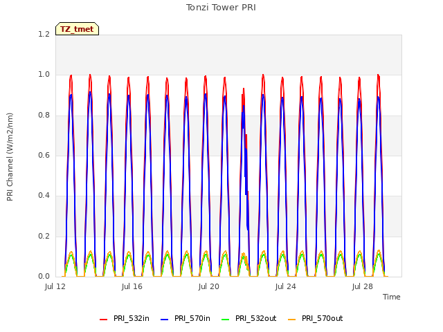Click the Jul 20 x-axis label
The height and width of the screenshot is (332, 443).
[x=209, y=287]
